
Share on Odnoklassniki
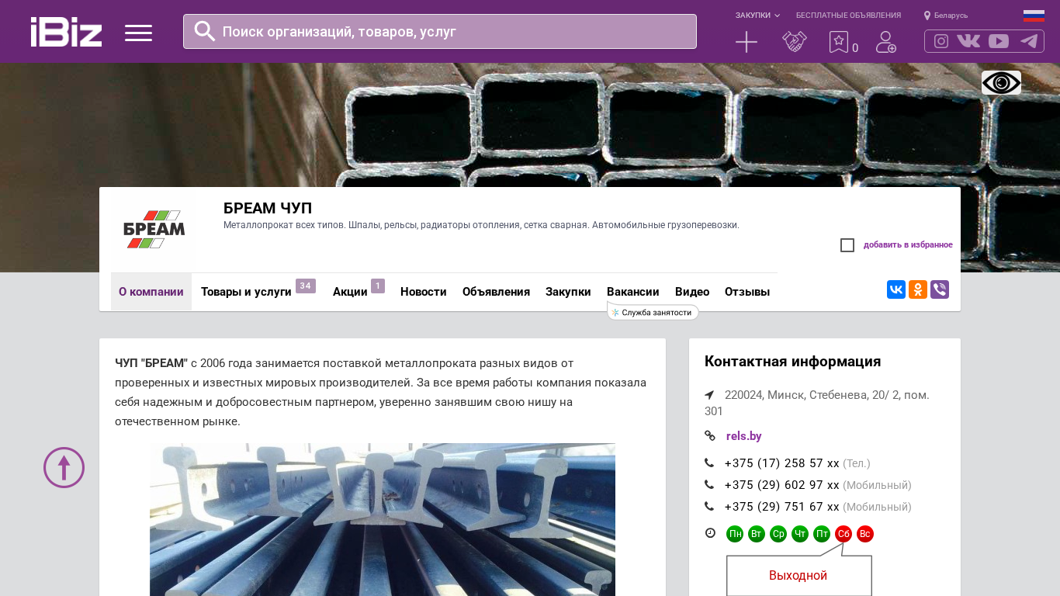point(918,289)
